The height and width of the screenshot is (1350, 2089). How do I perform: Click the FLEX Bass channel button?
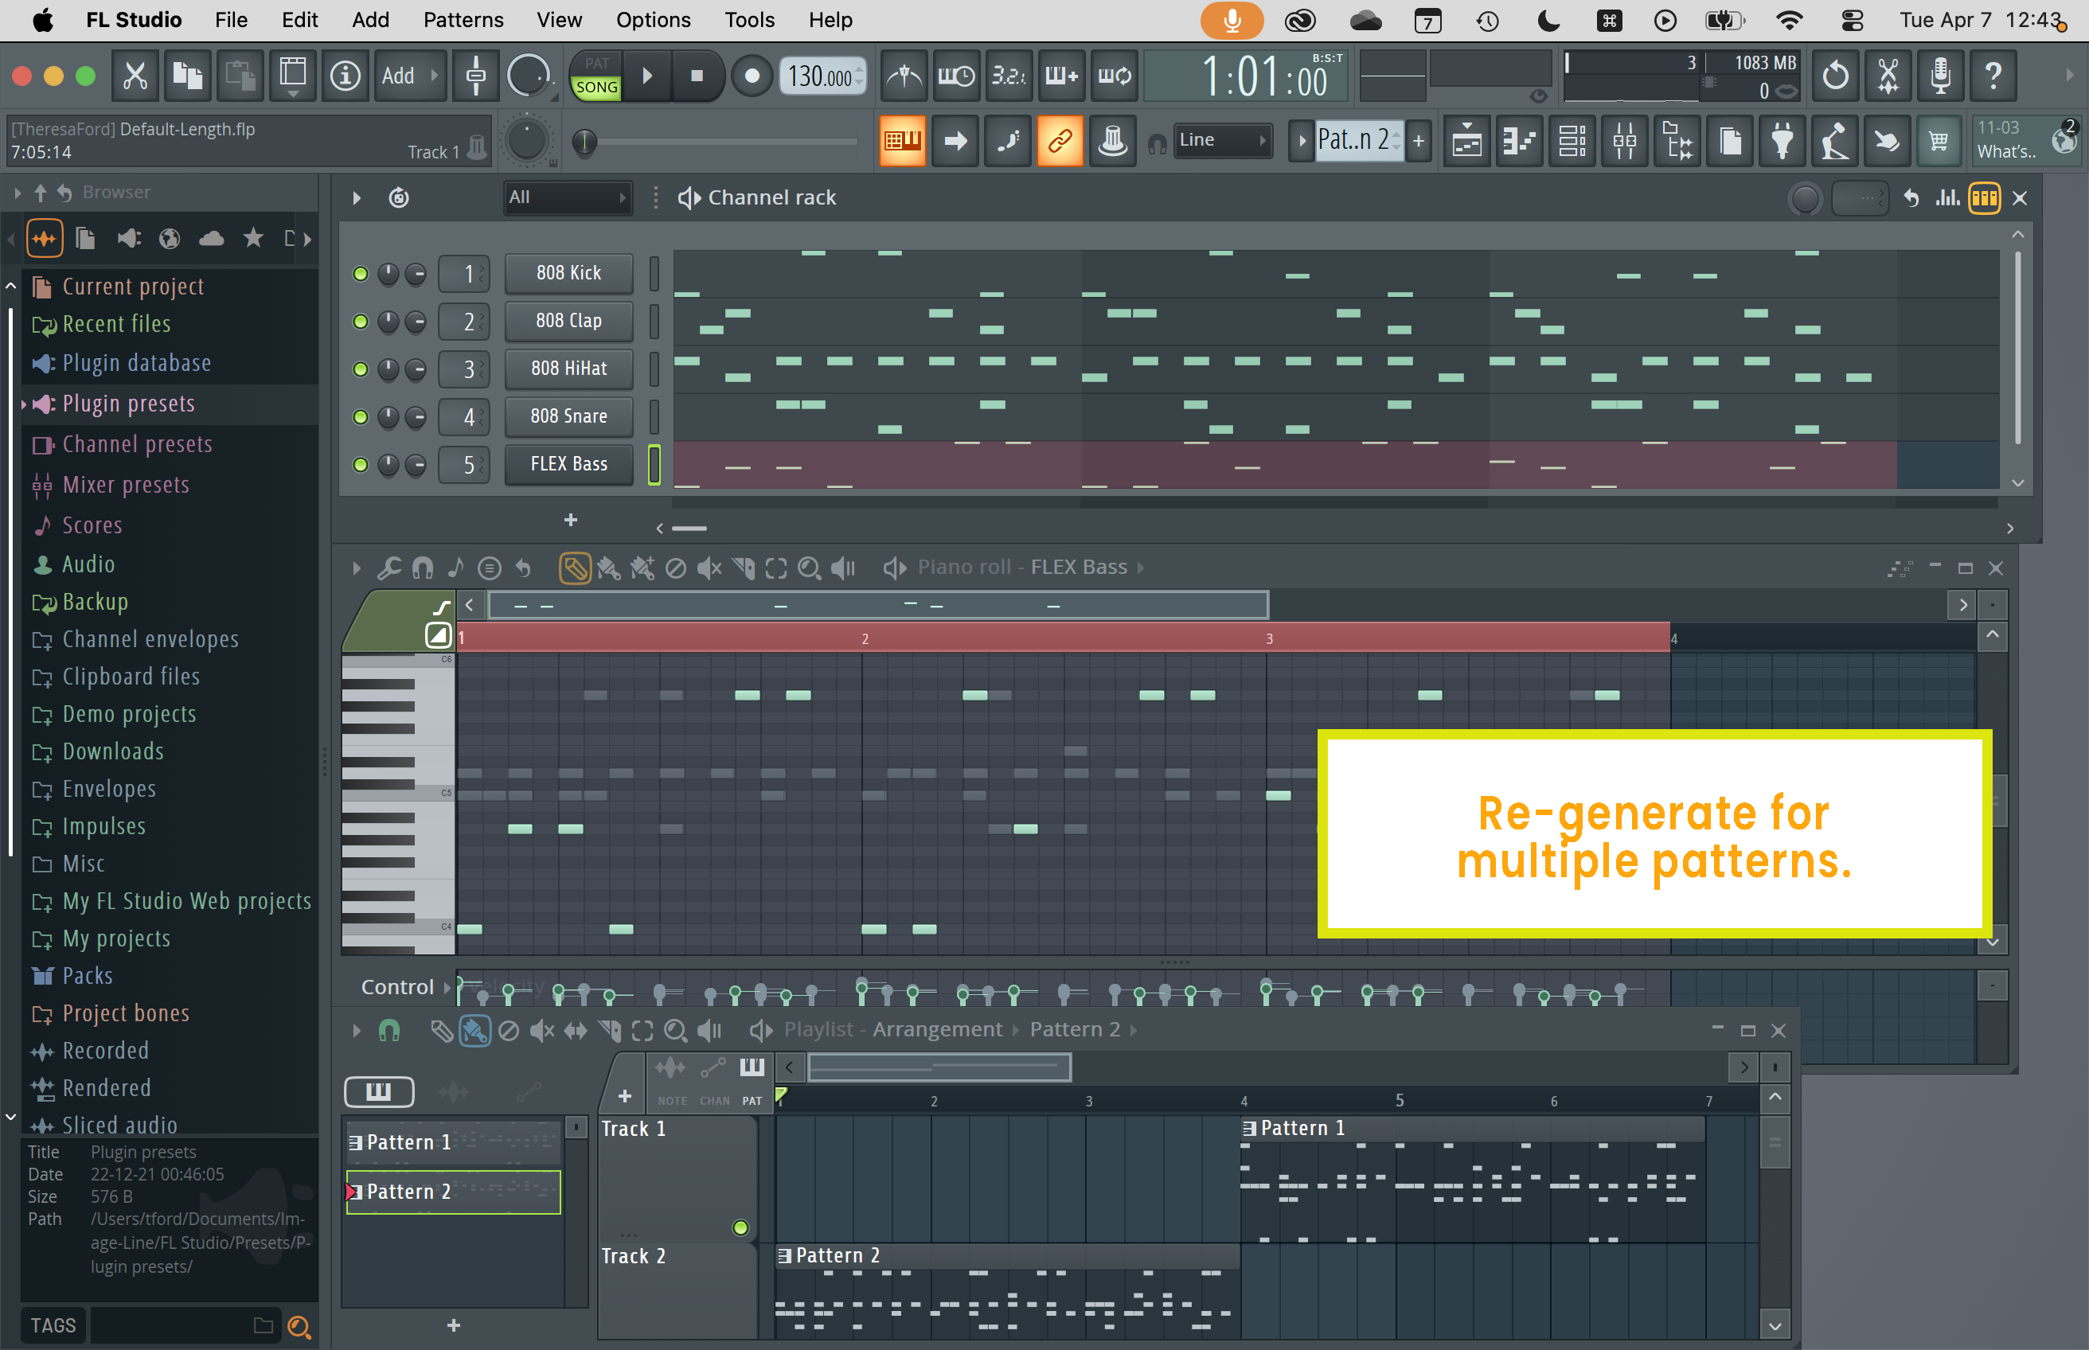point(569,465)
